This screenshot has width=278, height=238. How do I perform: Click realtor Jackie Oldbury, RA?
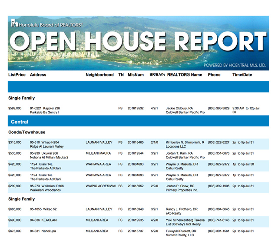[x=179, y=108]
